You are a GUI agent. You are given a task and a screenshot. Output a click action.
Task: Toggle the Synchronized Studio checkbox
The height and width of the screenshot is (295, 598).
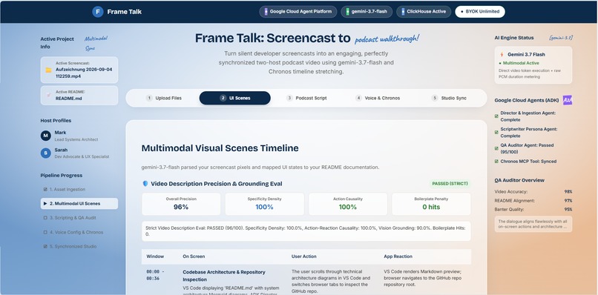coord(45,247)
